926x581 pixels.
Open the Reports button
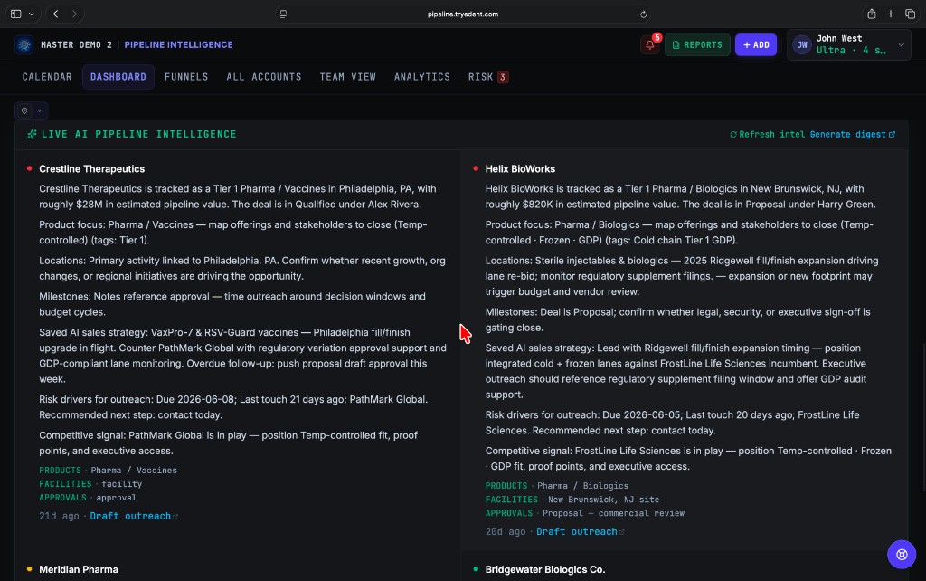(x=697, y=45)
